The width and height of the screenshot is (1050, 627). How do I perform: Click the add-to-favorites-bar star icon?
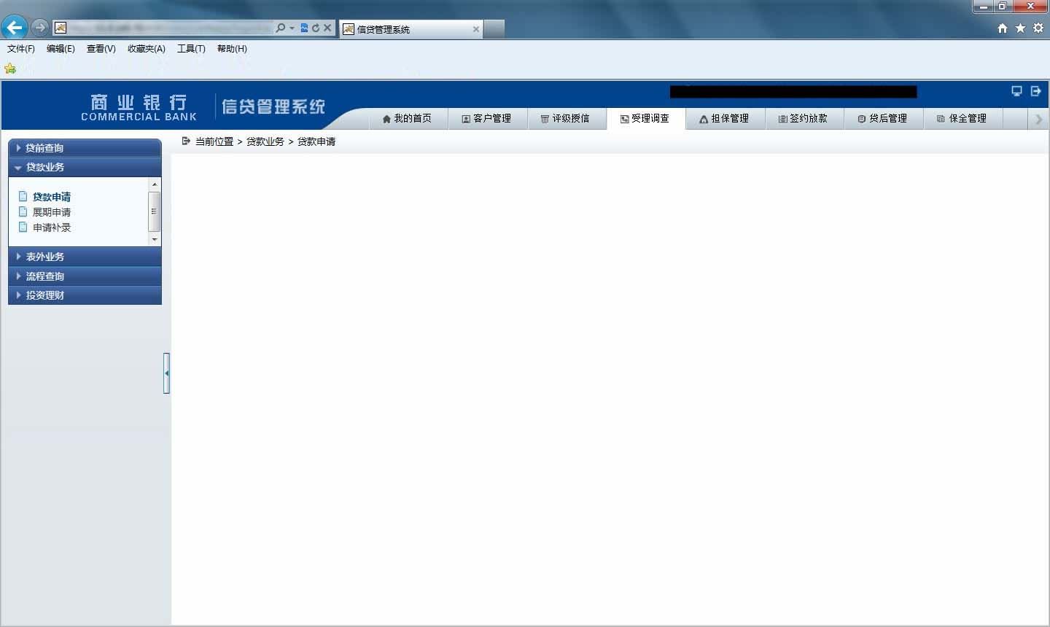point(10,69)
